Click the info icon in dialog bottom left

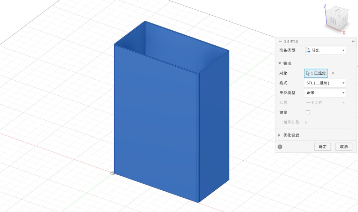279,147
